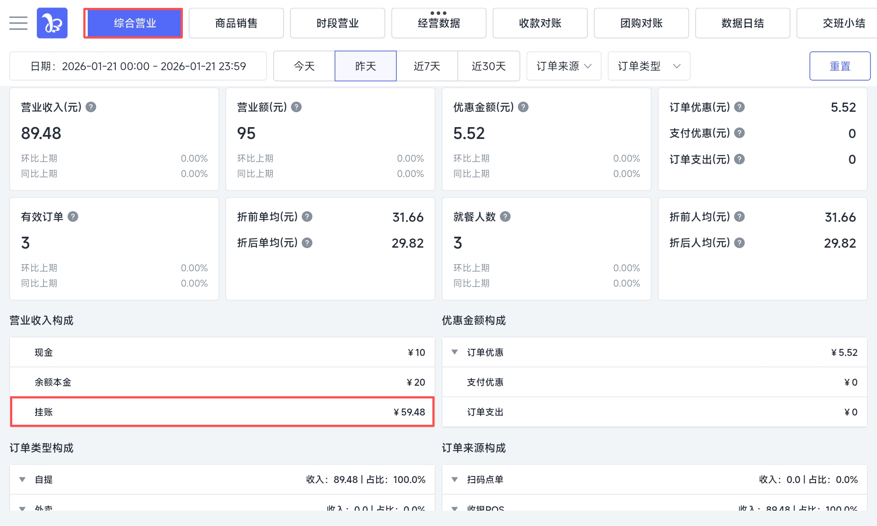Switch to the 收款对账 tab
Image resolution: width=877 pixels, height=526 pixels.
pyautogui.click(x=540, y=23)
